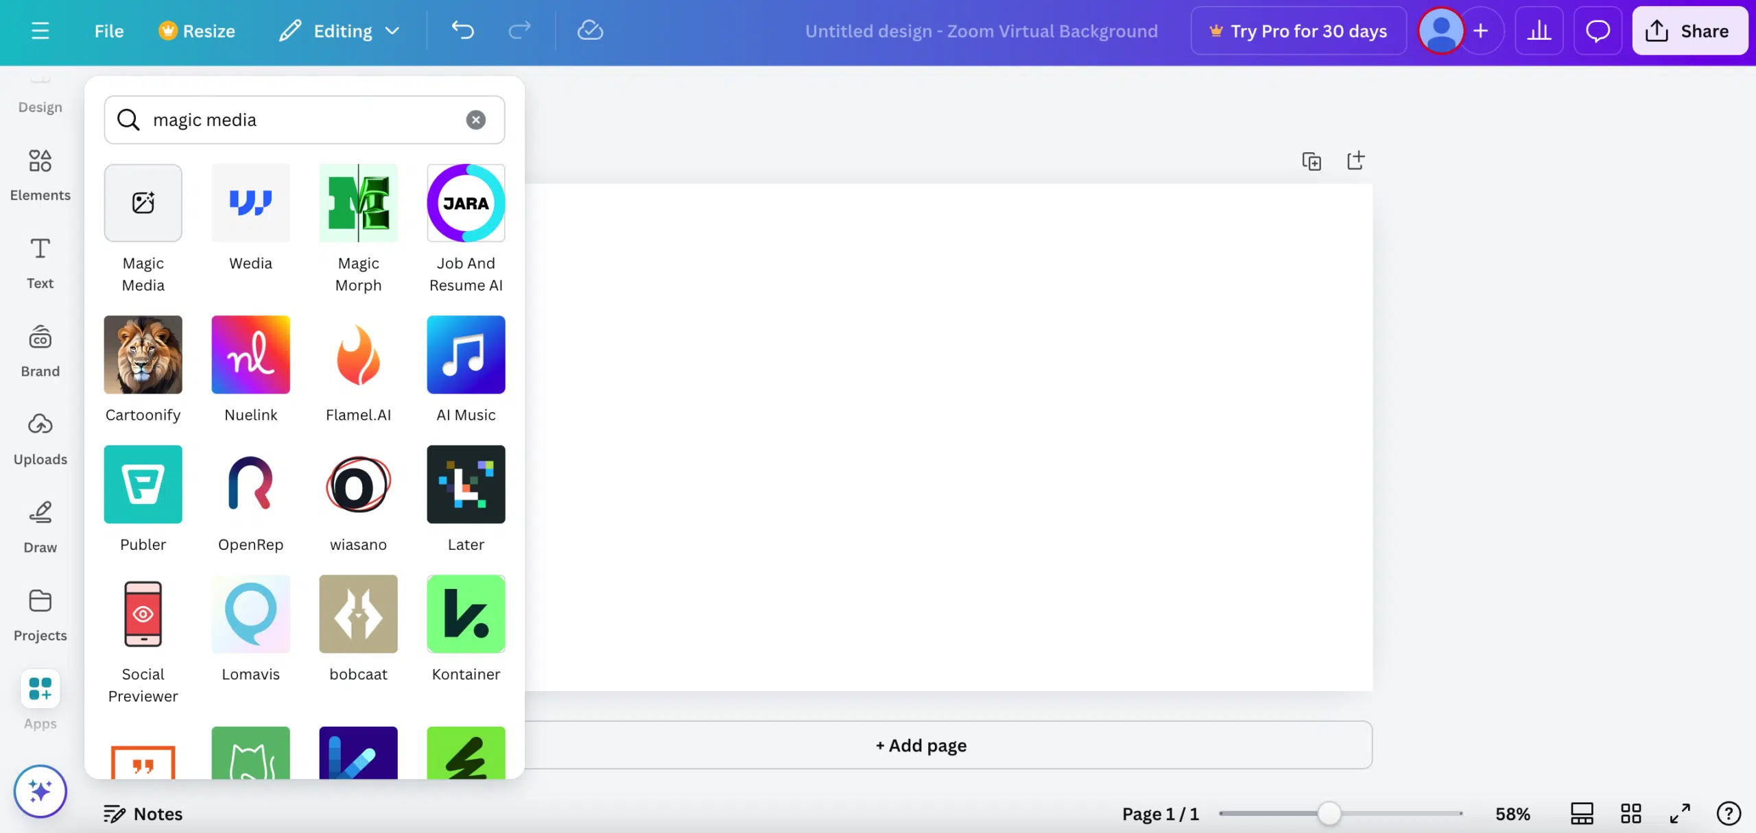Add a new page via the top-right page icon
The image size is (1756, 833).
click(x=1355, y=161)
